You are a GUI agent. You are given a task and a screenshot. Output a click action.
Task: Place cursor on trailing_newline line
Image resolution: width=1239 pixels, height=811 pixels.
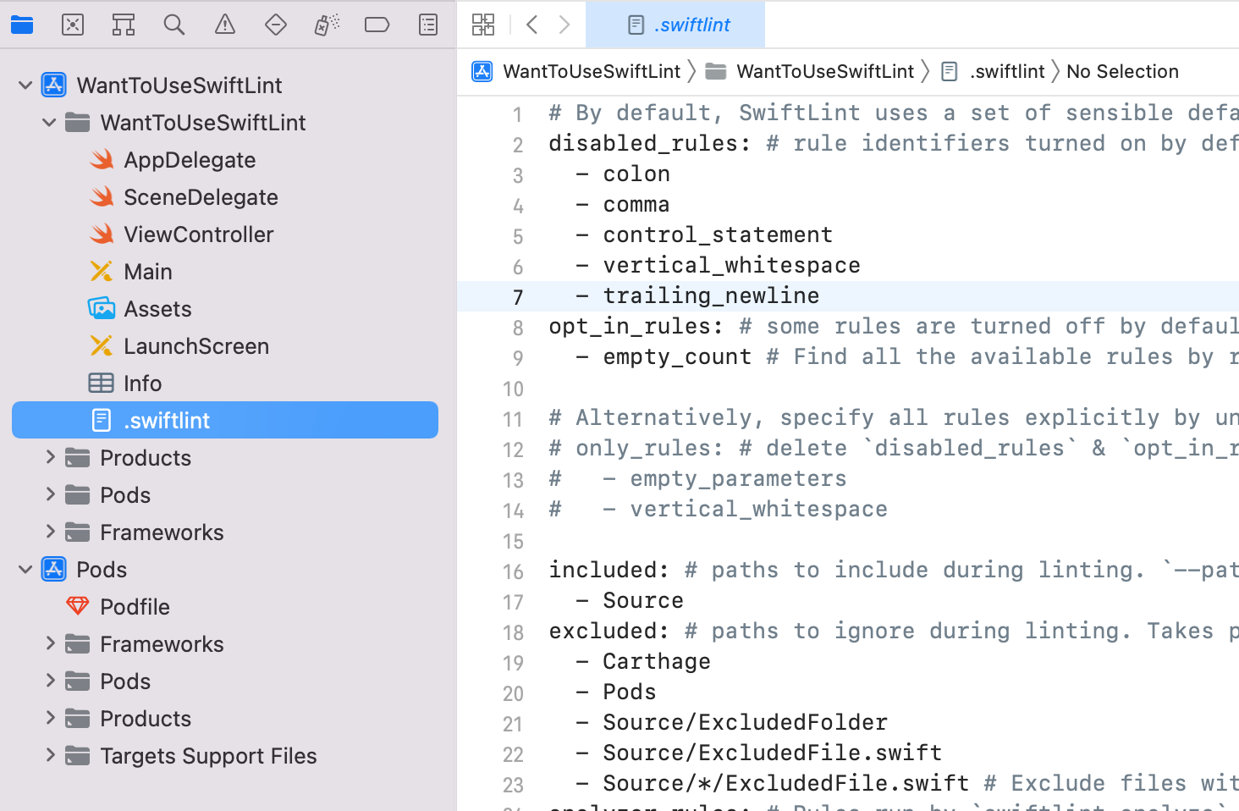point(848,295)
